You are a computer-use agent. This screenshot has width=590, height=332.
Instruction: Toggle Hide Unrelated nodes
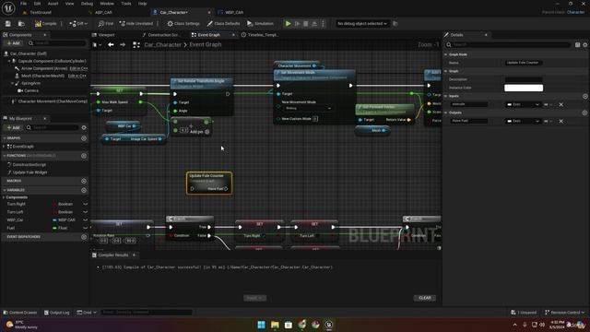pyautogui.click(x=136, y=24)
